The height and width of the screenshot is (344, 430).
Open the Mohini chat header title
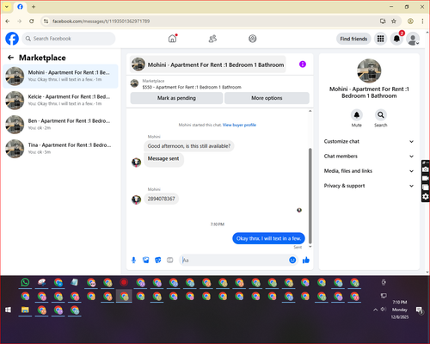coord(208,64)
